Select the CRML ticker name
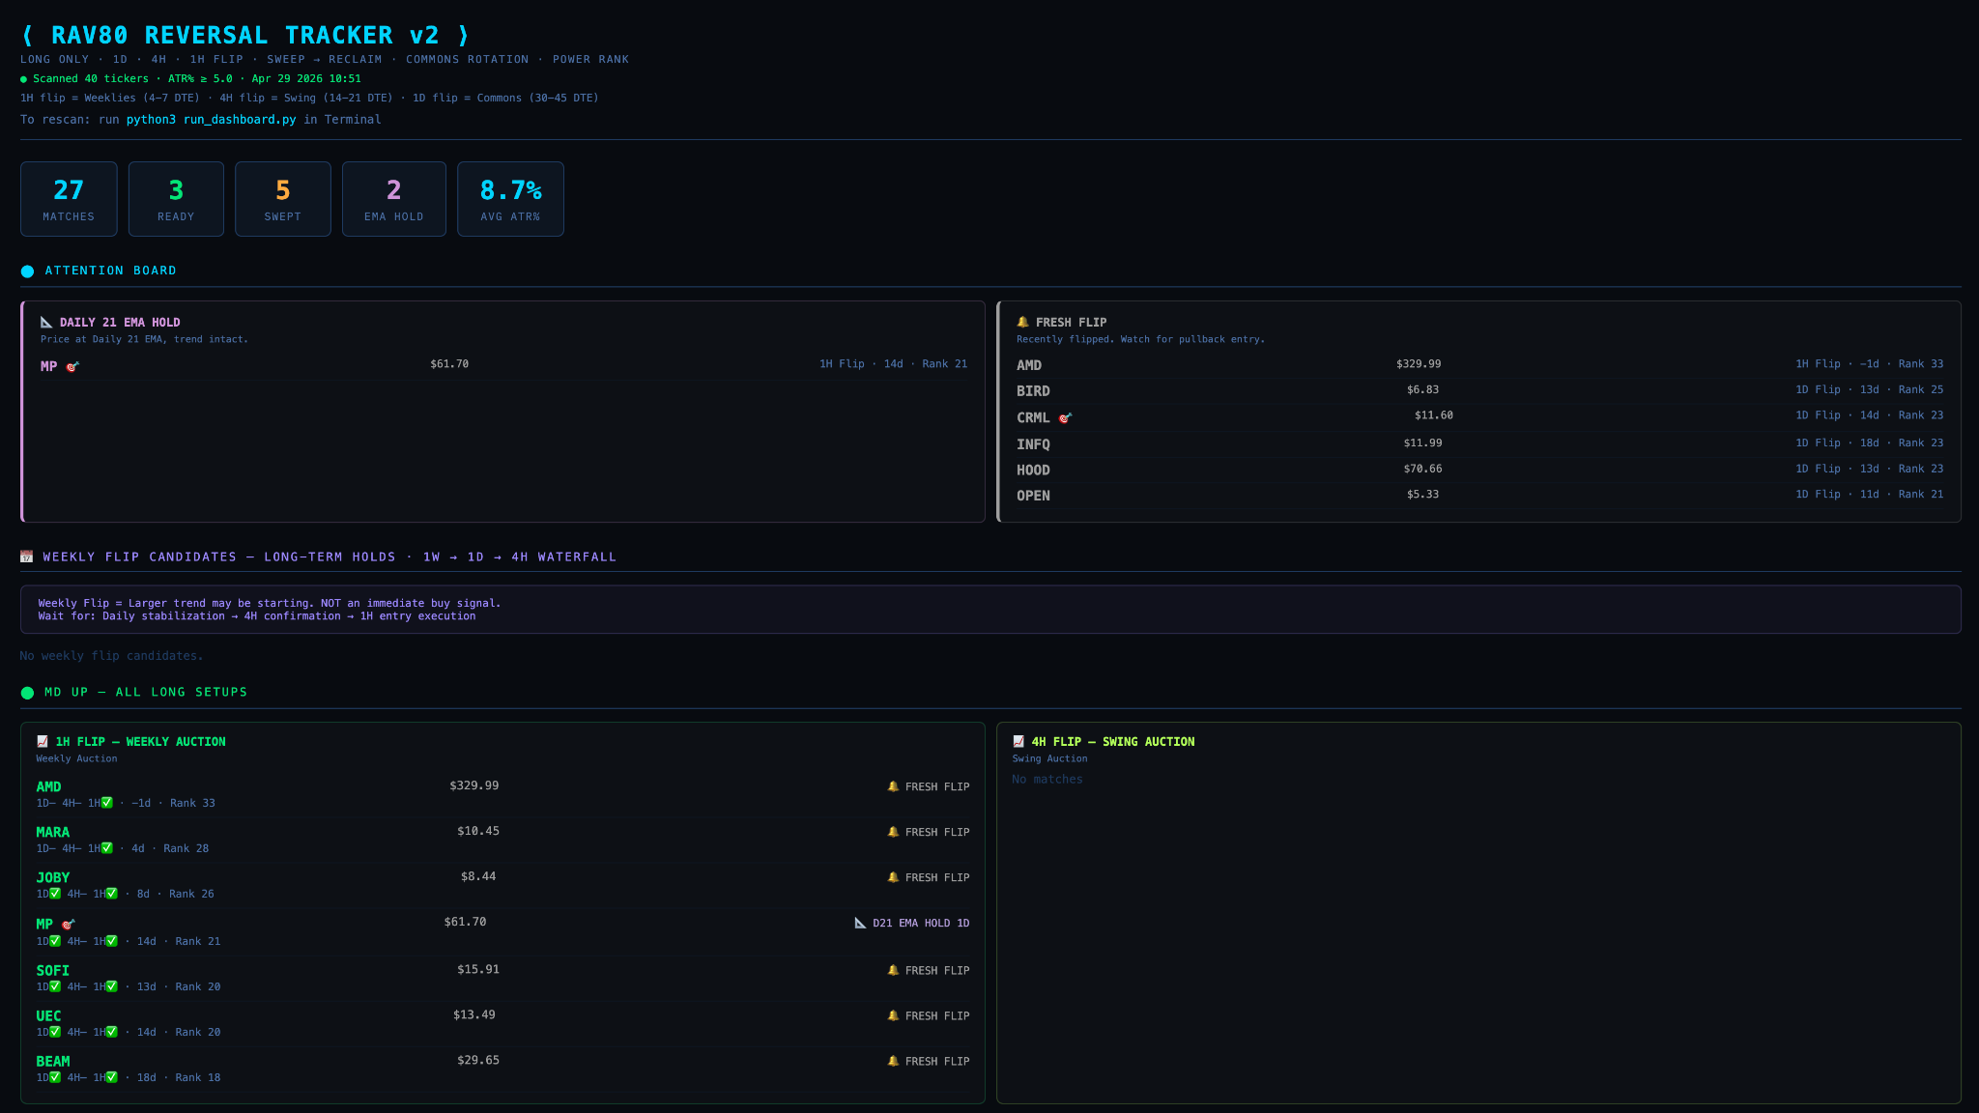The height and width of the screenshot is (1113, 1979). click(x=1033, y=417)
